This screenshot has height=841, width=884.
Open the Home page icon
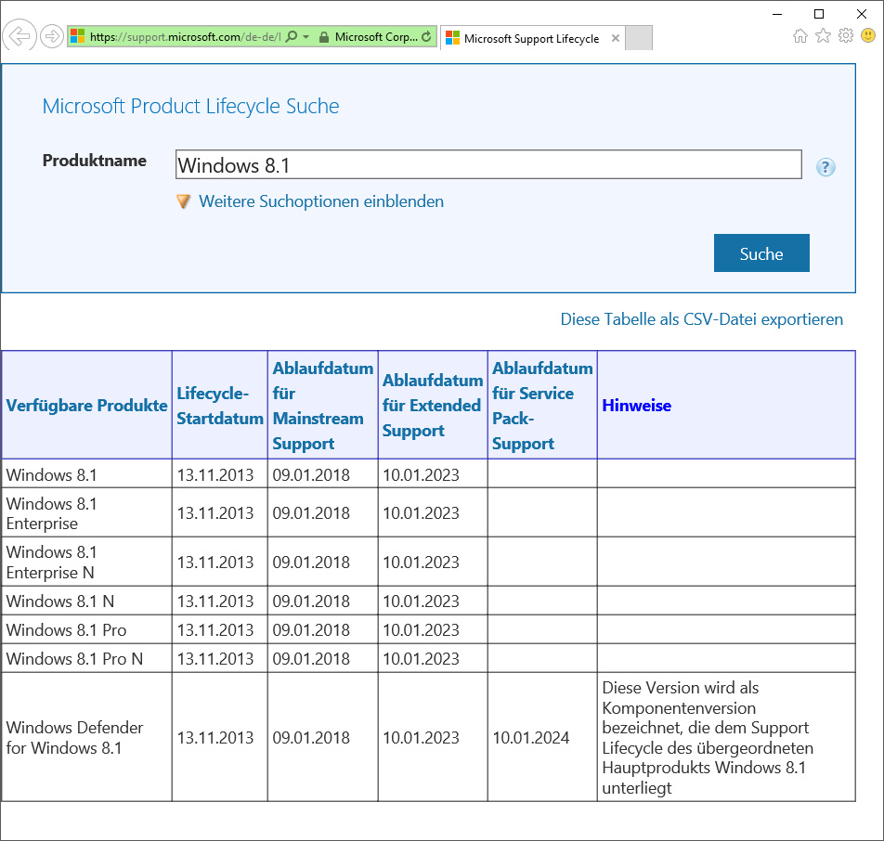(800, 36)
